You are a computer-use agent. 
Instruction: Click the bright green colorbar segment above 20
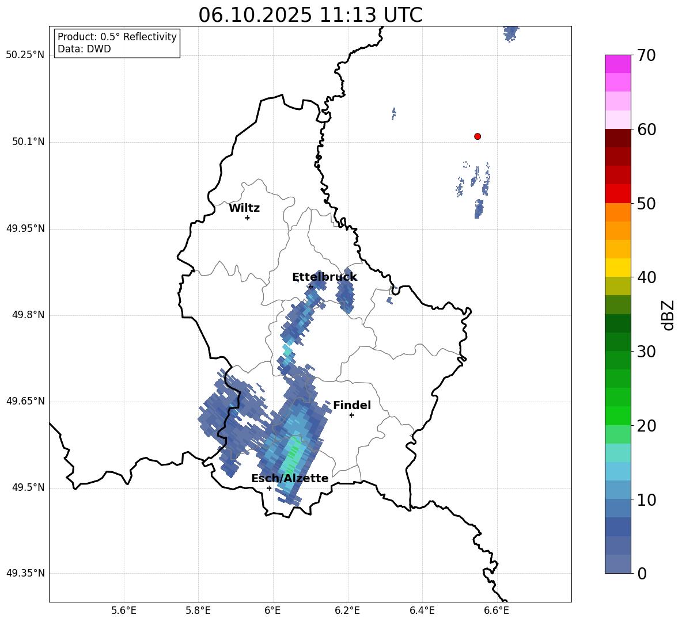coord(618,415)
